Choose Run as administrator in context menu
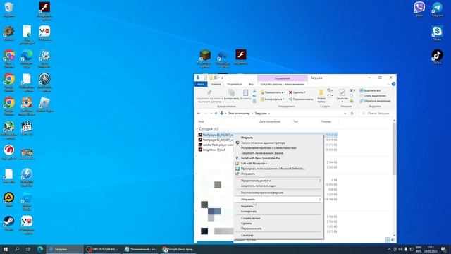 (x=278, y=143)
